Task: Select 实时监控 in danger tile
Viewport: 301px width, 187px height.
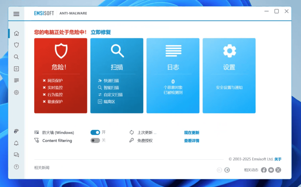Action: pyautogui.click(x=55, y=88)
